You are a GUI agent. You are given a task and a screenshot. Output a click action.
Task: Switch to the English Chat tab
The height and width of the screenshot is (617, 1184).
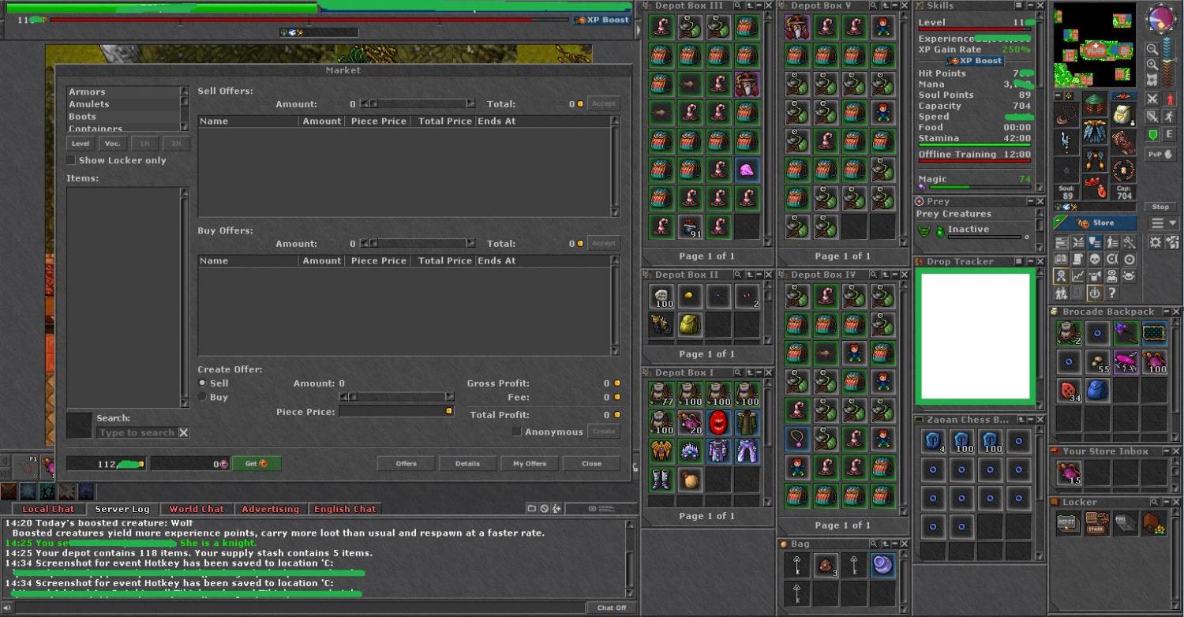[345, 509]
